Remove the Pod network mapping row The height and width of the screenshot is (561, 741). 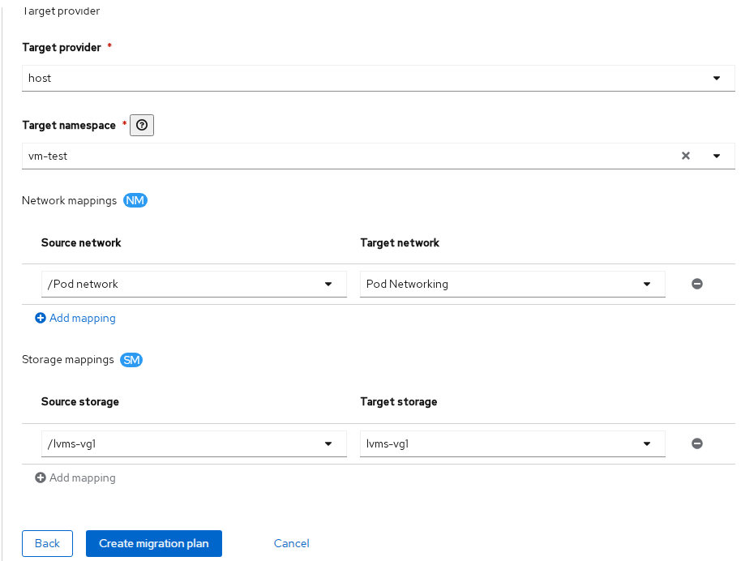point(696,284)
